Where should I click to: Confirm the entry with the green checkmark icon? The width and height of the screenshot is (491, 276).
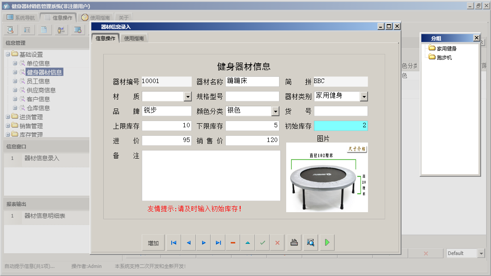pos(262,242)
